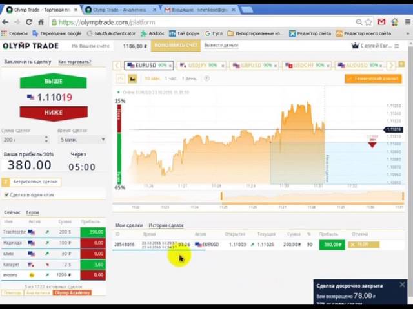Viewport: 413px width, 309px height.
Task: Click the browser reload icon
Action: pos(28,22)
